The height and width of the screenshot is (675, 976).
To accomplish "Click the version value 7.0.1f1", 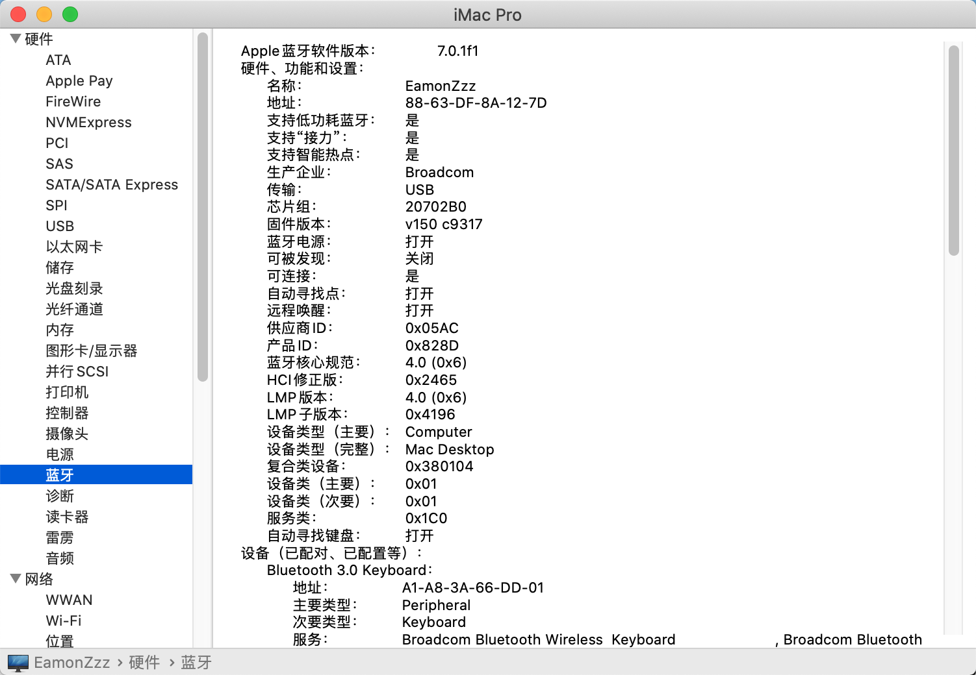I will 458,51.
